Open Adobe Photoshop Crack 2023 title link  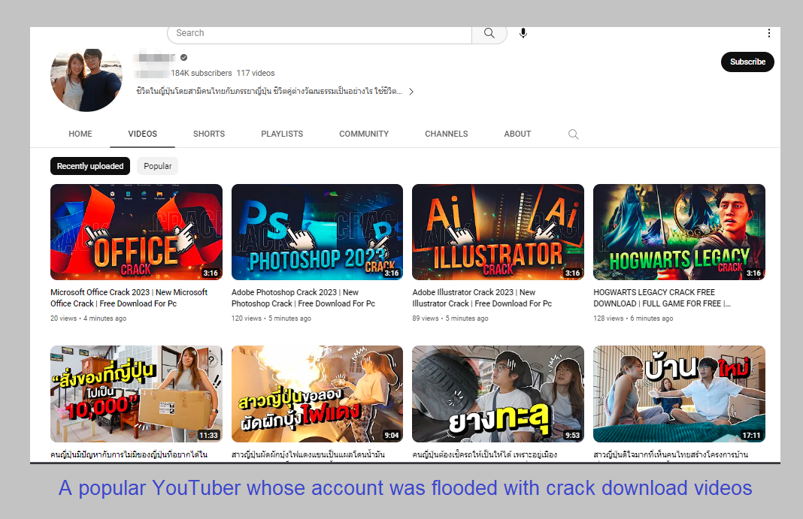click(303, 298)
